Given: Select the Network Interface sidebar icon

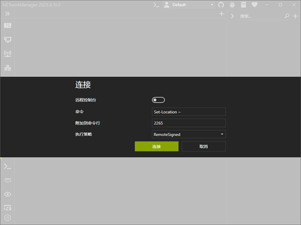Looking at the screenshot, I should click(7, 40).
